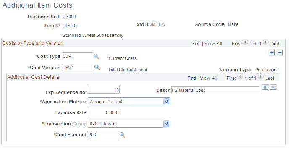Click the Item ID value LT5000
The width and height of the screenshot is (290, 151).
pyautogui.click(x=70, y=26)
